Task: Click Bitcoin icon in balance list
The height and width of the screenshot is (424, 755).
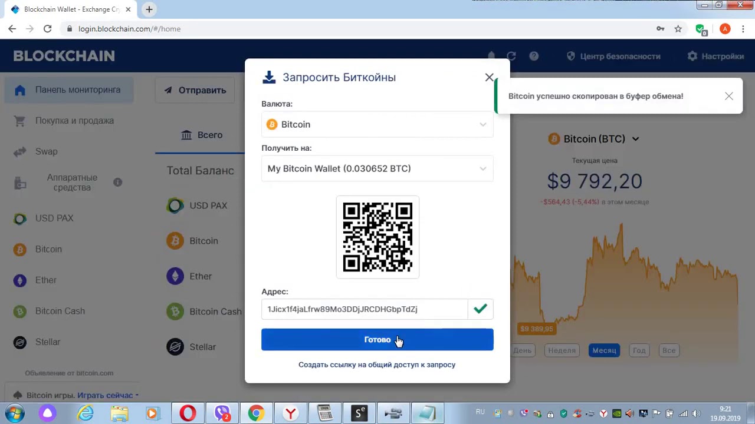Action: point(175,241)
